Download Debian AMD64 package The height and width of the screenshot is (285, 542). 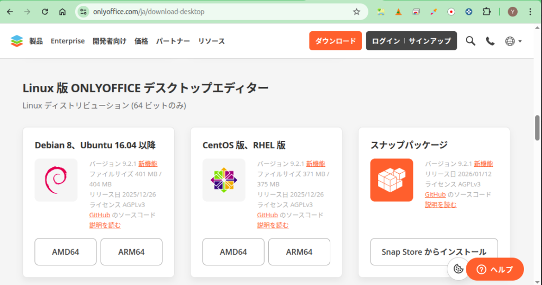point(66,252)
